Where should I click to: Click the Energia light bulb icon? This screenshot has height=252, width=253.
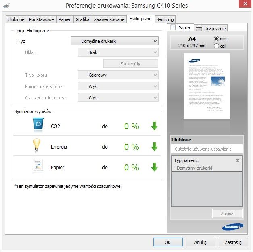[x=37, y=145]
